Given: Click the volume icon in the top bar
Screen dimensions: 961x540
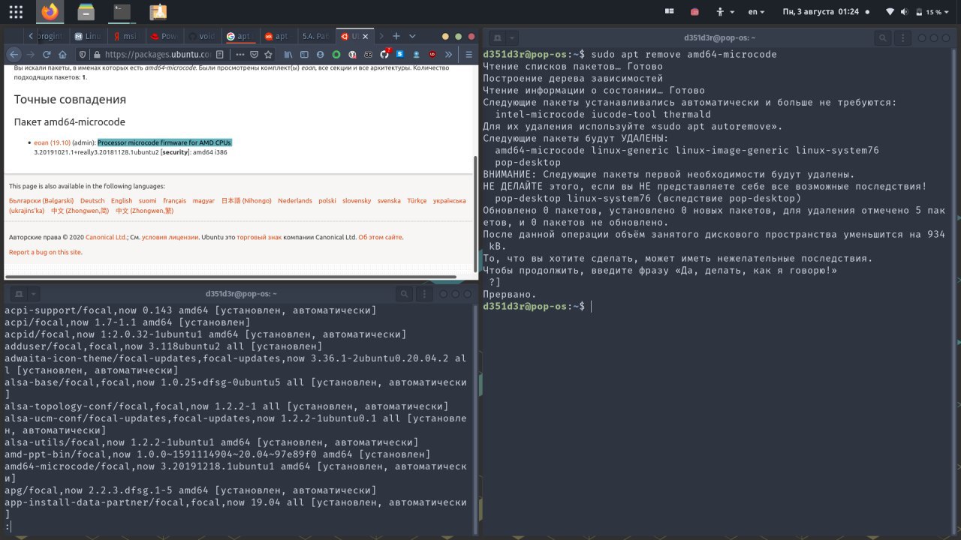Looking at the screenshot, I should click(x=904, y=12).
